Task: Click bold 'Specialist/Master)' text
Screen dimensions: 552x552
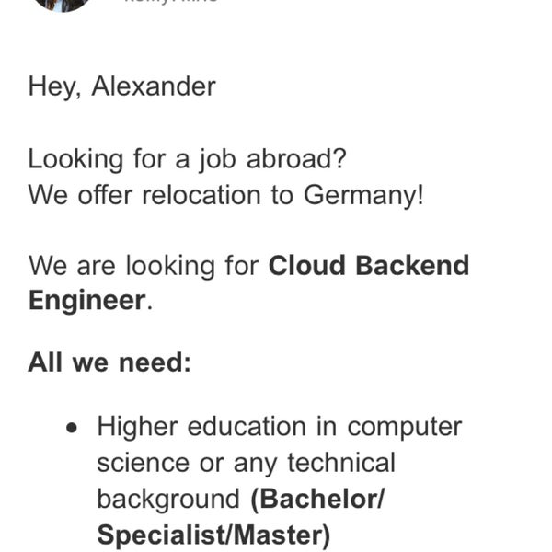Action: point(213,535)
